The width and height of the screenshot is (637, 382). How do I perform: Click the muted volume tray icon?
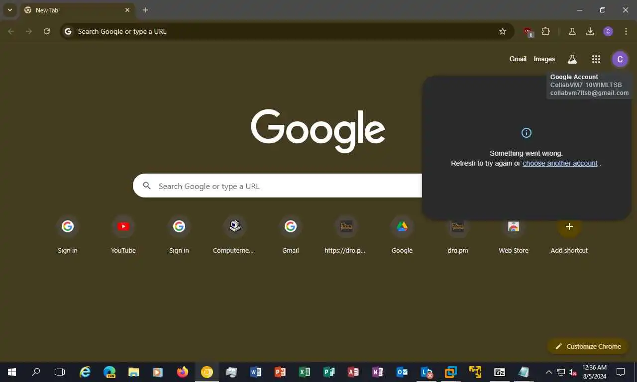pyautogui.click(x=573, y=372)
